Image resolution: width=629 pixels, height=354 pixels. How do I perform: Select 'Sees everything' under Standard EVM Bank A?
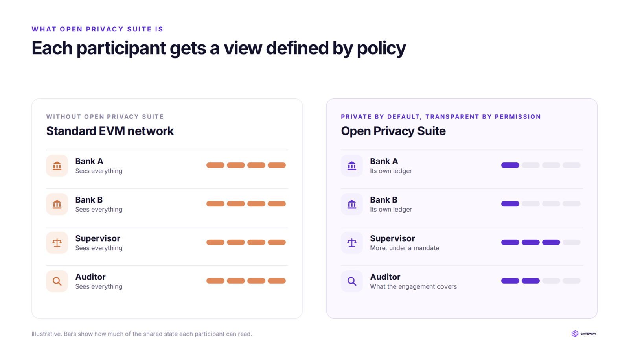tap(99, 171)
